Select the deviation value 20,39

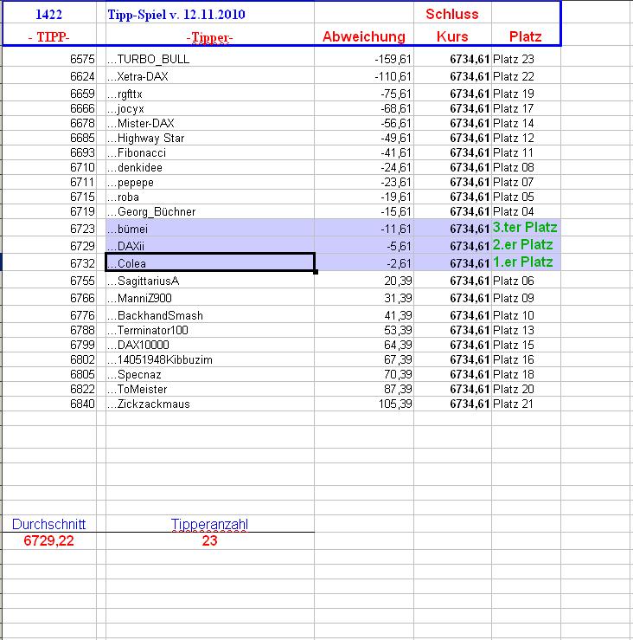point(398,281)
